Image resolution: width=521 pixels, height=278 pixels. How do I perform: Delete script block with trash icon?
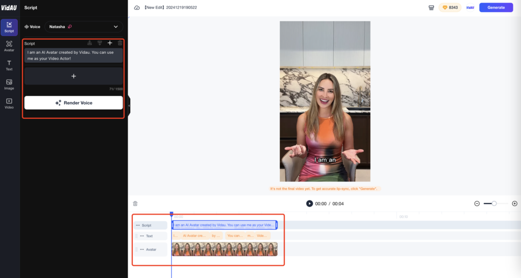click(120, 43)
